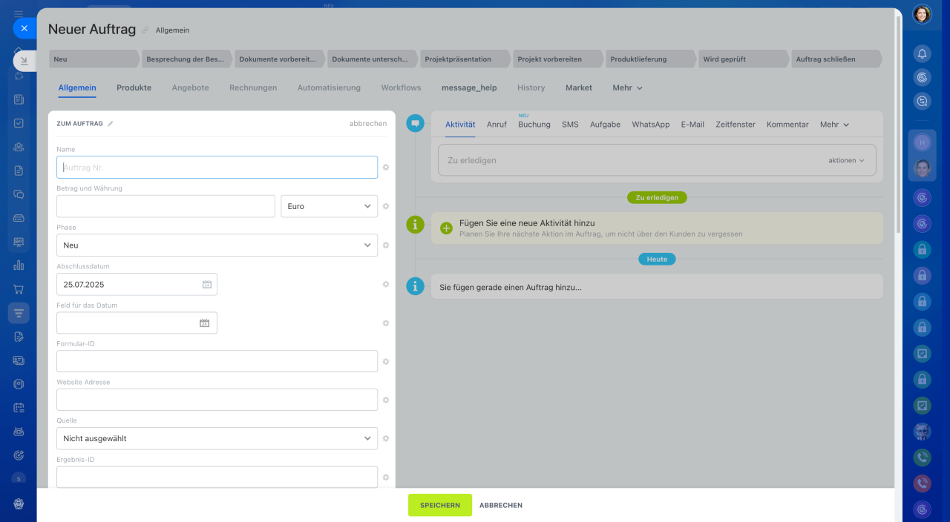The width and height of the screenshot is (950, 522).
Task: Click into the Formular-ID input field
Action: [217, 361]
